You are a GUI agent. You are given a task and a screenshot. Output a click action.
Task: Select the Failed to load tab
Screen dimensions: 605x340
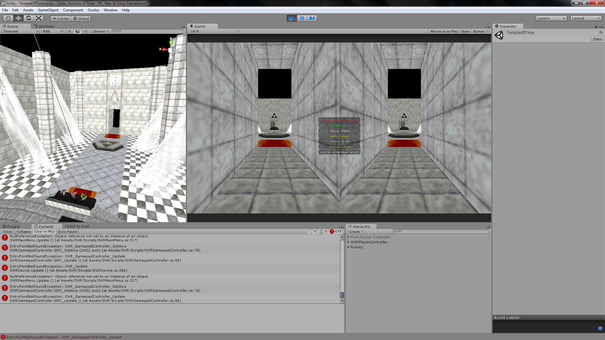(x=77, y=227)
